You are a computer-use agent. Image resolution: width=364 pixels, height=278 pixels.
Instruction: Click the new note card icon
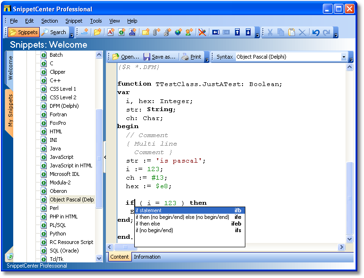(x=146, y=32)
